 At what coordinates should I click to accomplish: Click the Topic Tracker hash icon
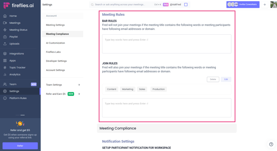5,68
